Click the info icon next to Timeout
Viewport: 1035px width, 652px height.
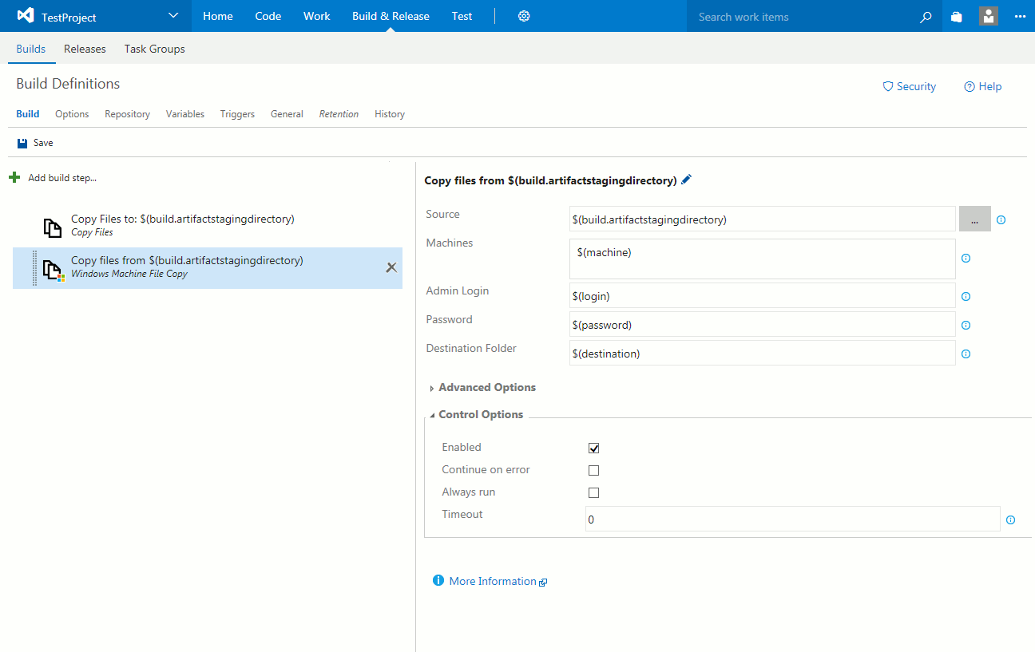1010,520
